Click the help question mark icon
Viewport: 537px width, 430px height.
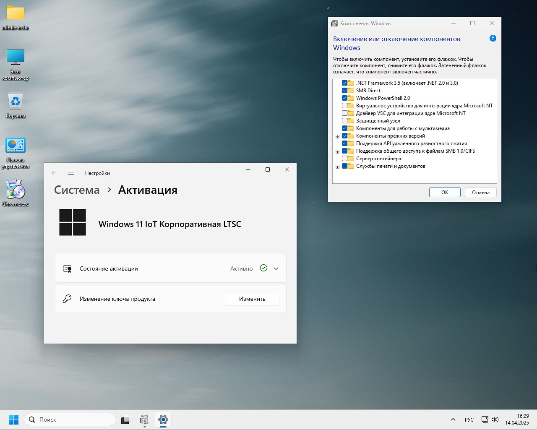click(493, 39)
